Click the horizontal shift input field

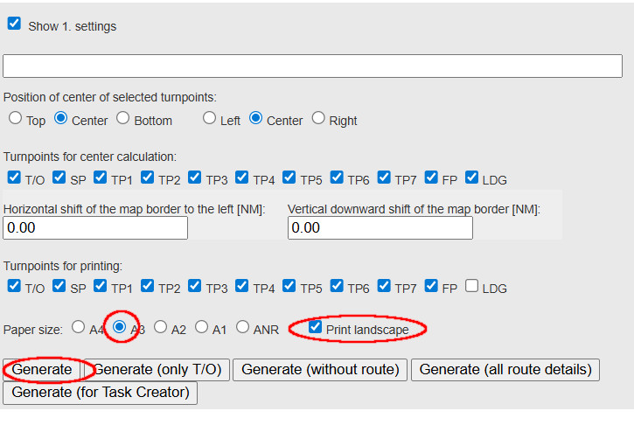click(x=95, y=228)
